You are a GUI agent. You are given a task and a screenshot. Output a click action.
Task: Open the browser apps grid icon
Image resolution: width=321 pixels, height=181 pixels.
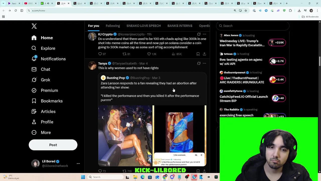[x=4, y=17]
